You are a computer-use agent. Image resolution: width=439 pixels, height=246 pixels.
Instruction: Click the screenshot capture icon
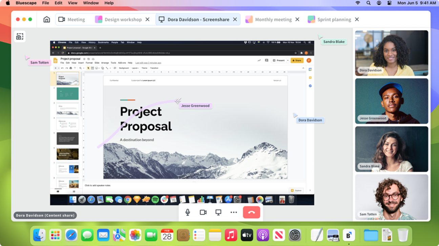click(20, 36)
